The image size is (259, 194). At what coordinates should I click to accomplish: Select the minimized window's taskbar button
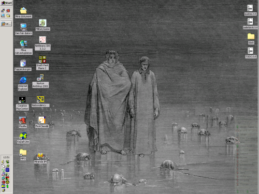click(6, 24)
